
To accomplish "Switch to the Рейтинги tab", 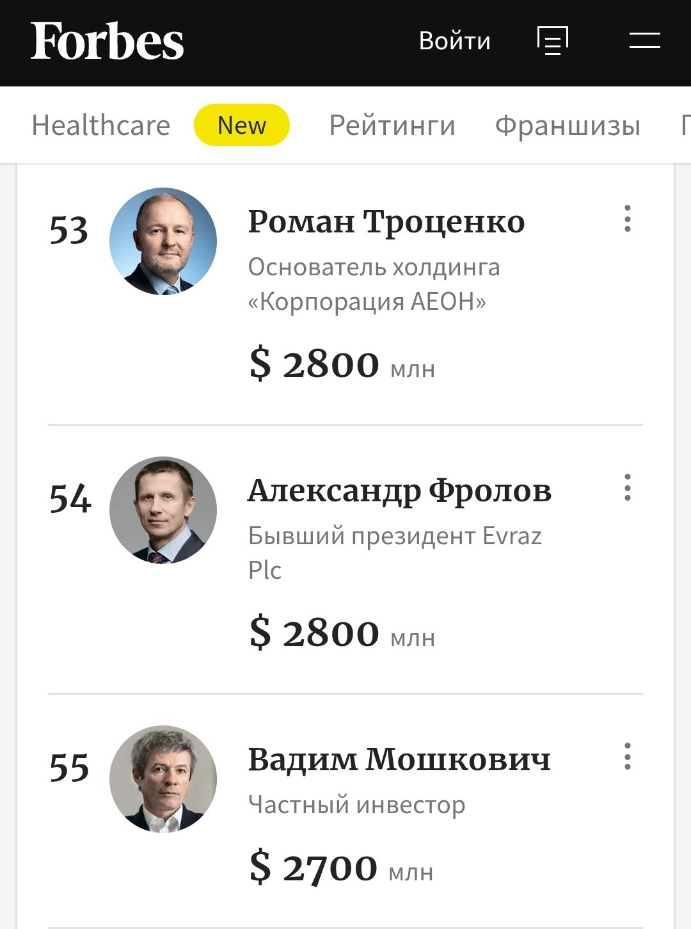I will pos(392,125).
